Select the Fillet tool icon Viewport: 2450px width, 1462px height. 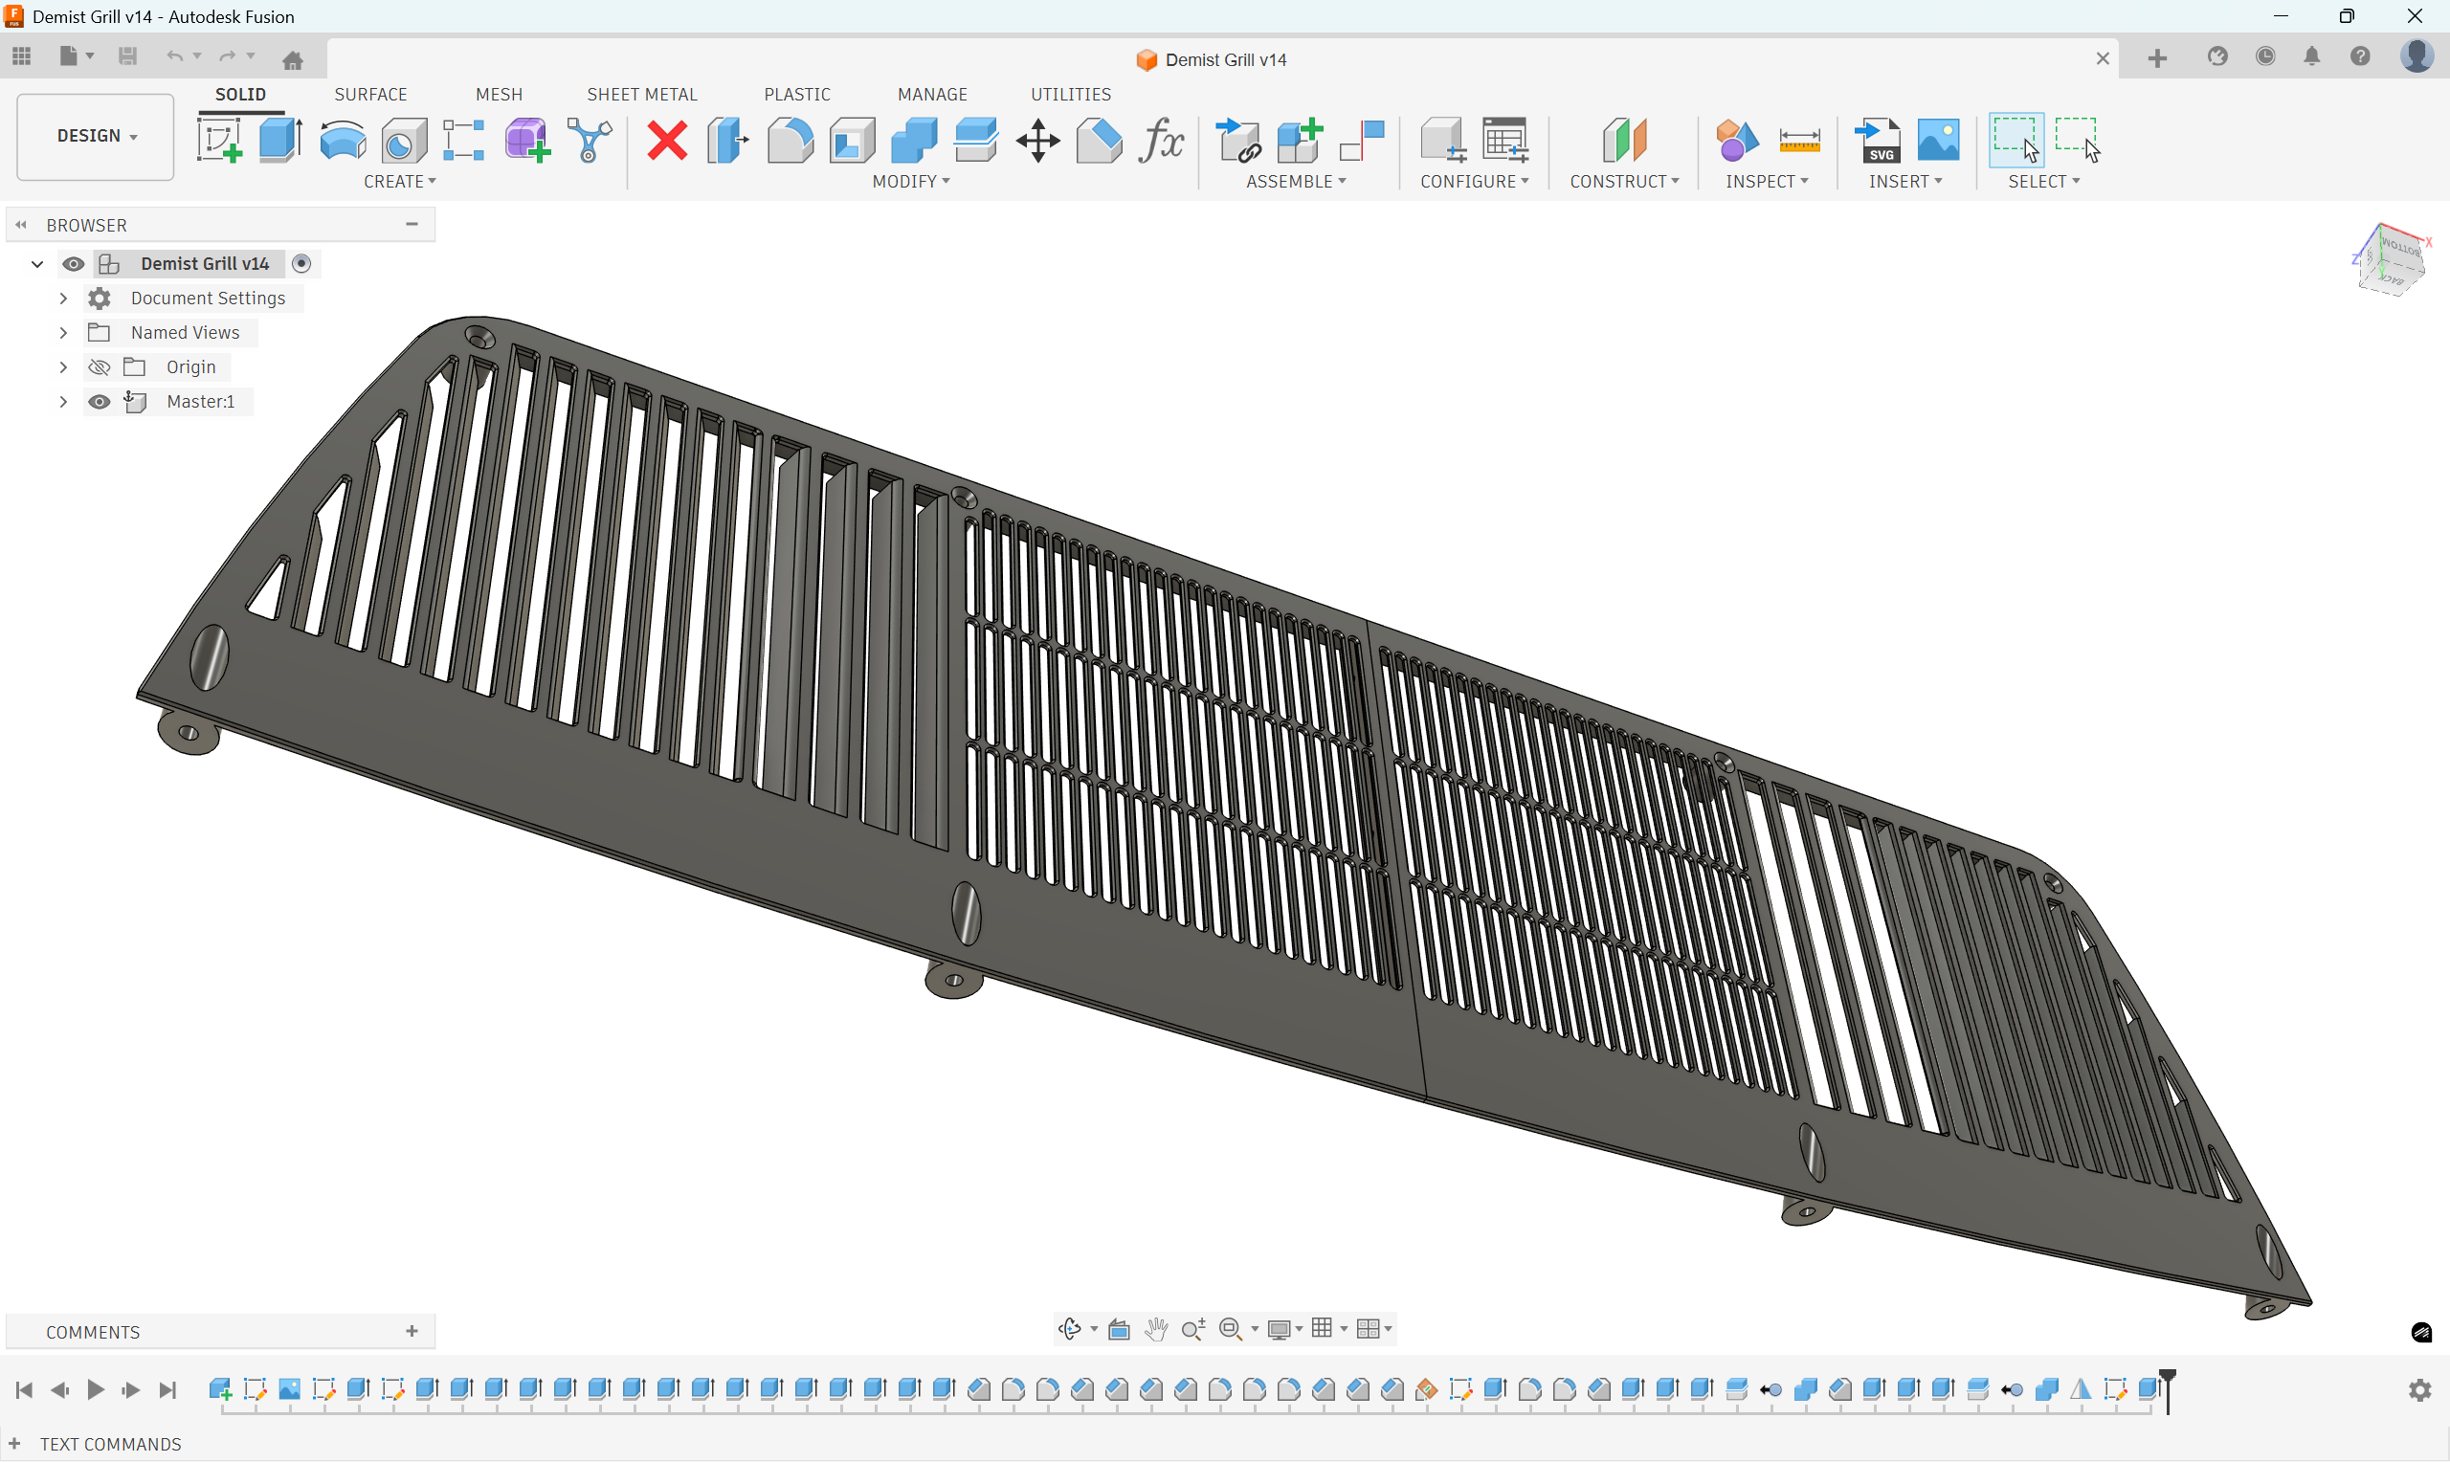tap(791, 140)
